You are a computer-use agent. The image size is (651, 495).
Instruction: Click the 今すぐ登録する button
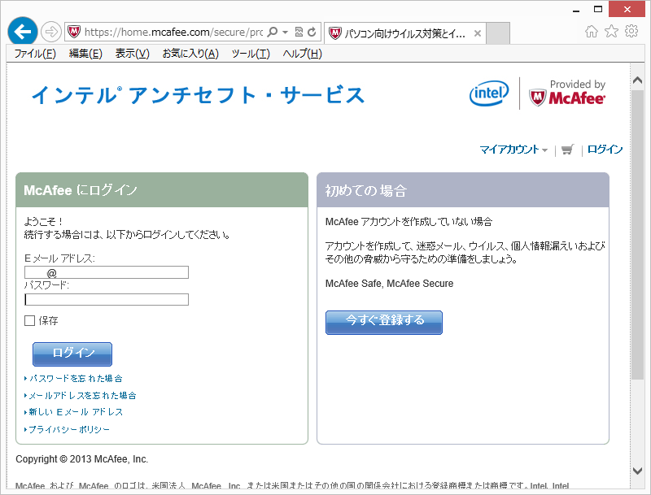point(384,322)
